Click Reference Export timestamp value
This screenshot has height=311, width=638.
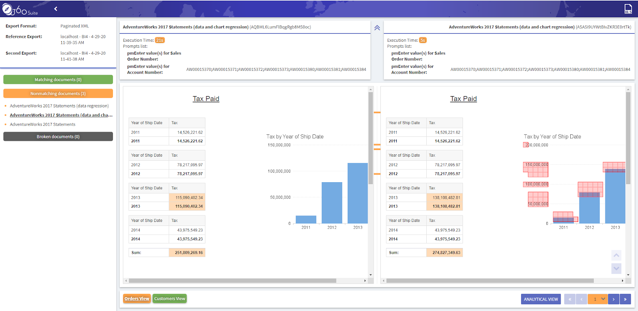(x=83, y=39)
